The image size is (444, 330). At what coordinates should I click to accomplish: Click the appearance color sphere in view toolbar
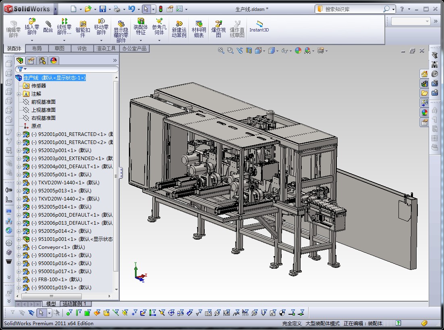[x=298, y=50]
